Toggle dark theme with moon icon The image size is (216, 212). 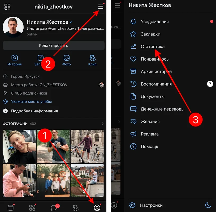(x=208, y=205)
